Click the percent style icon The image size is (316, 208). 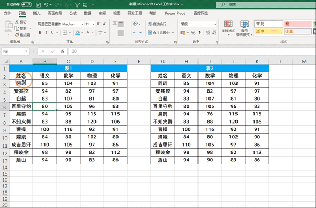point(193,33)
